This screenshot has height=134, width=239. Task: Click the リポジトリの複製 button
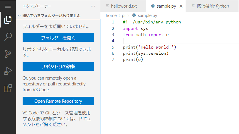tap(58, 66)
